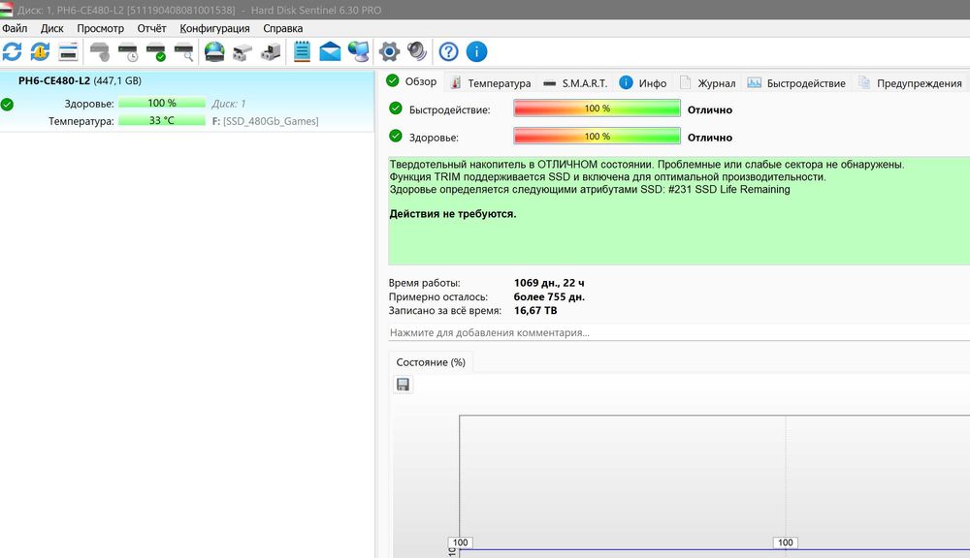This screenshot has height=558, width=970.
Task: Click the first 100 graph data label
Action: point(460,542)
